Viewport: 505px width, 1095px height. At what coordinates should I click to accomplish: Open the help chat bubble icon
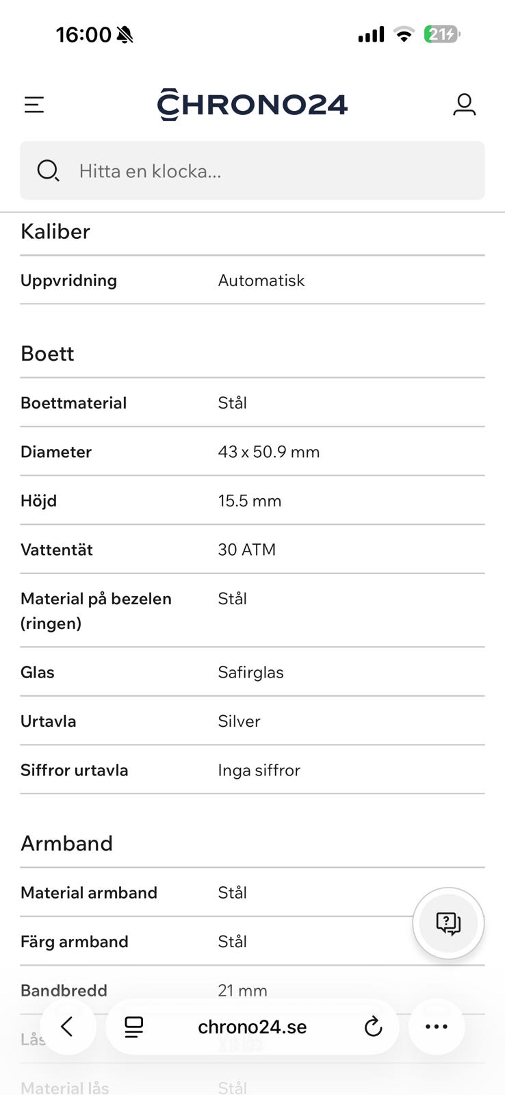click(x=448, y=923)
